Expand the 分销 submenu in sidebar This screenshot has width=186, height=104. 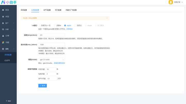[x=14, y=29]
